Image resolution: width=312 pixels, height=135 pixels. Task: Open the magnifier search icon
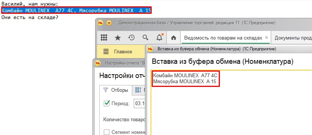[x=145, y=37]
